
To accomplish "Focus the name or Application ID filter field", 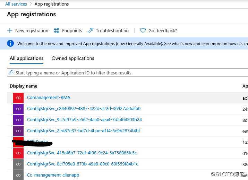I will click(x=128, y=72).
